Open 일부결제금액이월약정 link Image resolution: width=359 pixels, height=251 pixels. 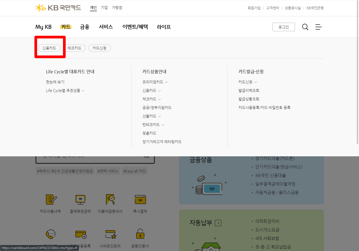(275, 184)
